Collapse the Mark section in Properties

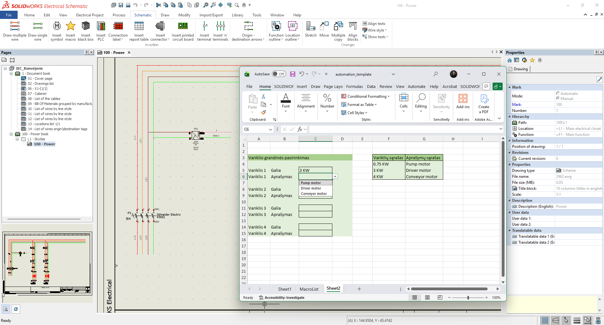pyautogui.click(x=510, y=87)
